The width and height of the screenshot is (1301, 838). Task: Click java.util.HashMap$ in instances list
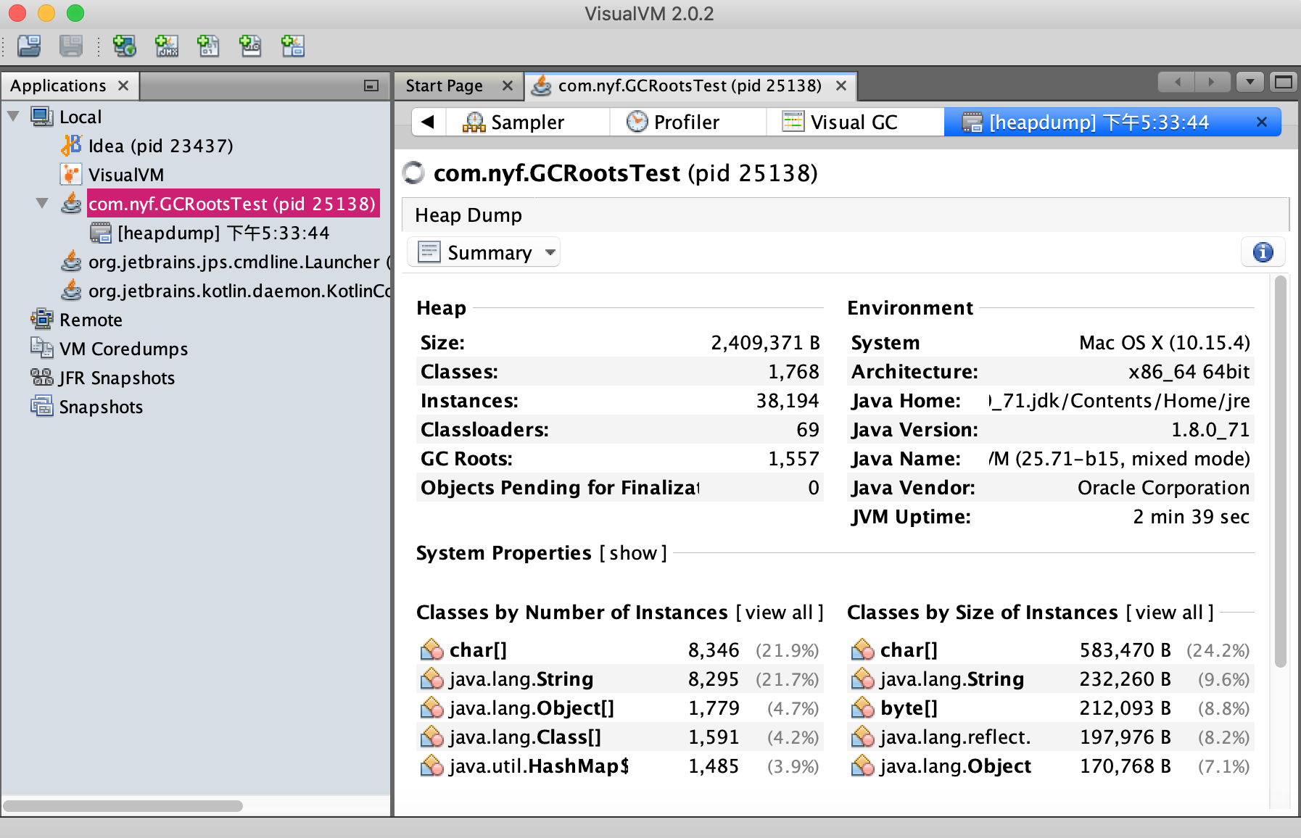tap(539, 766)
